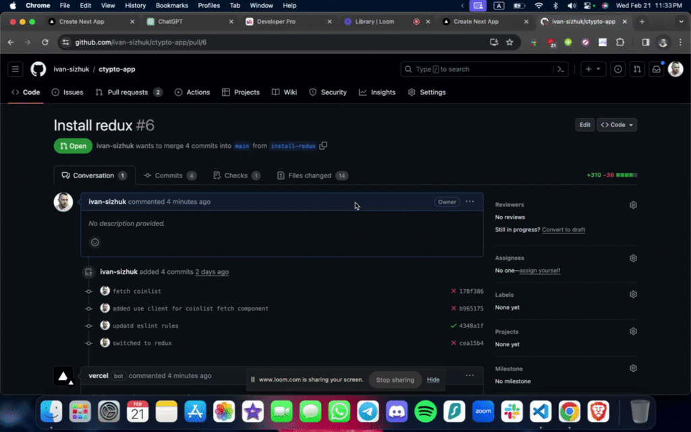Click the green checkmark on updatd eslint rules commit

click(453, 324)
